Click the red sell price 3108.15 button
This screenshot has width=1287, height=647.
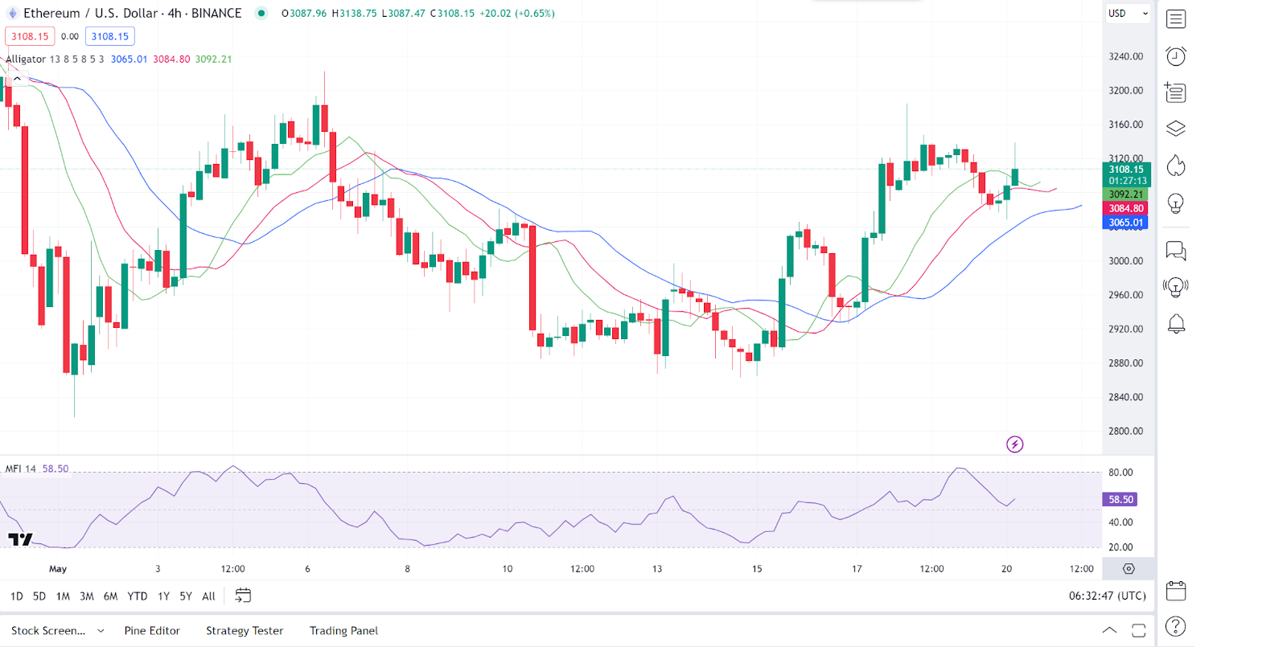tap(30, 36)
